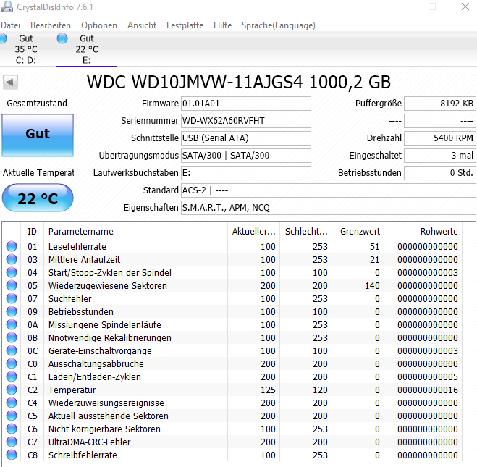The height and width of the screenshot is (467, 477).
Task: Click the Schlecht... column header
Action: tap(306, 232)
